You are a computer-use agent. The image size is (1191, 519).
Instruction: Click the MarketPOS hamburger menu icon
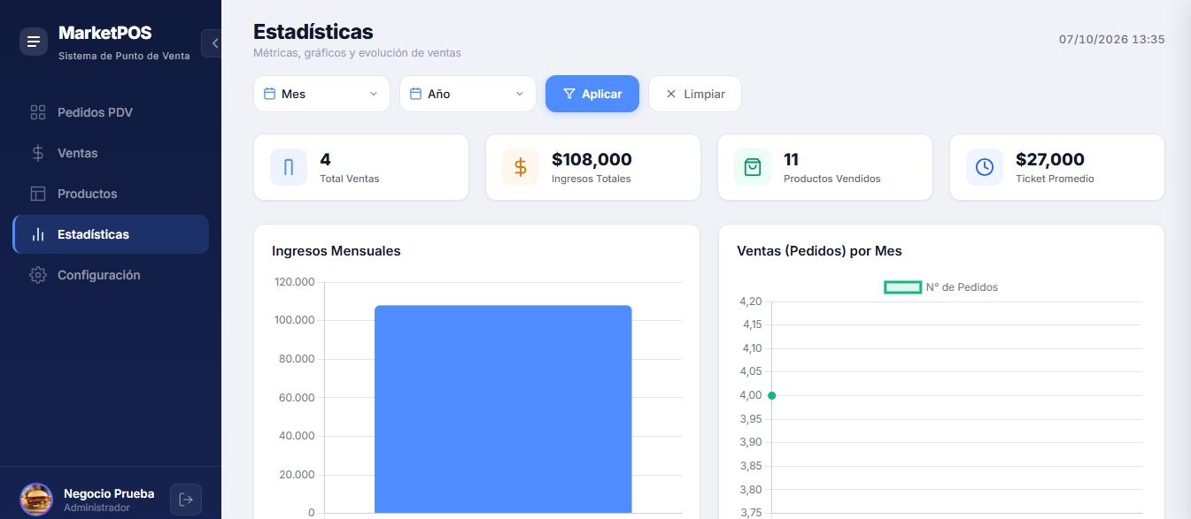click(34, 42)
